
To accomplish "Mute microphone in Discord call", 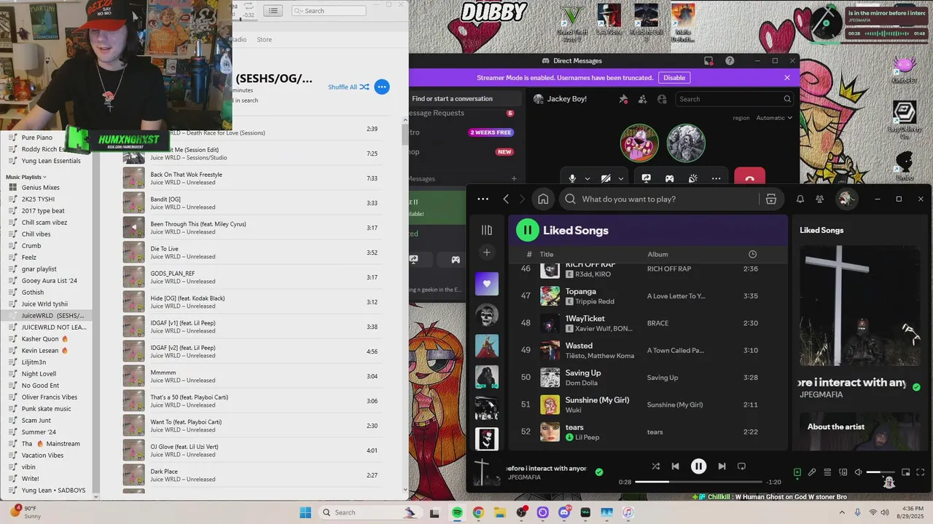I will pyautogui.click(x=572, y=178).
